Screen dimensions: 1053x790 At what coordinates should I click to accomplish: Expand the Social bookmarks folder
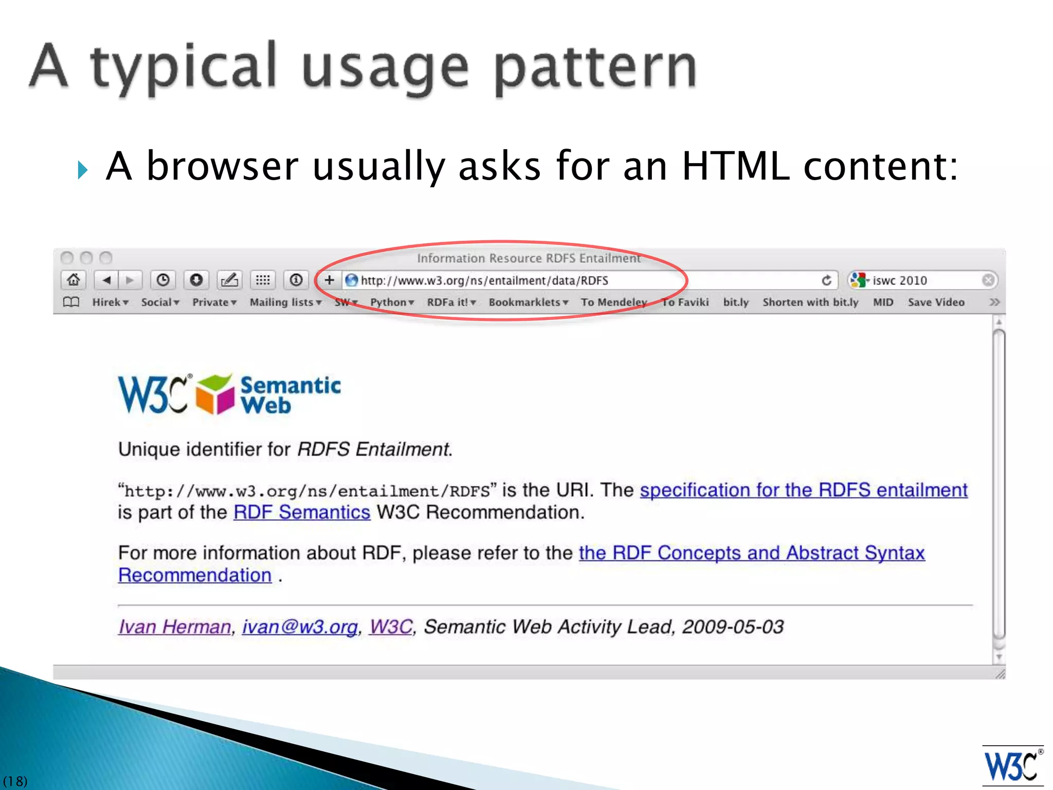click(x=160, y=302)
